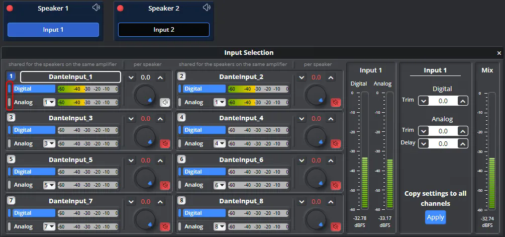This screenshot has height=237, width=505.
Task: Click the DanteInput_6 gain knob
Action: click(316, 178)
